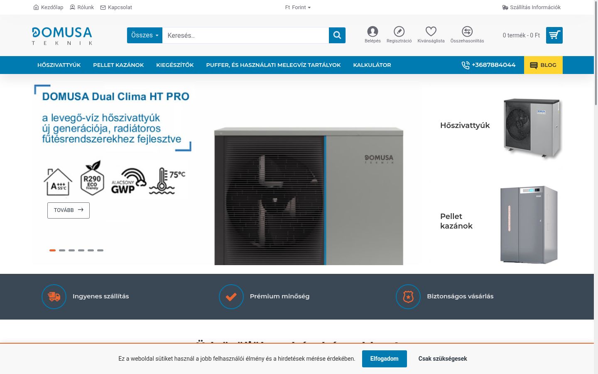This screenshot has width=598, height=374.
Task: Expand the Összes category dropdown
Action: pyautogui.click(x=145, y=35)
